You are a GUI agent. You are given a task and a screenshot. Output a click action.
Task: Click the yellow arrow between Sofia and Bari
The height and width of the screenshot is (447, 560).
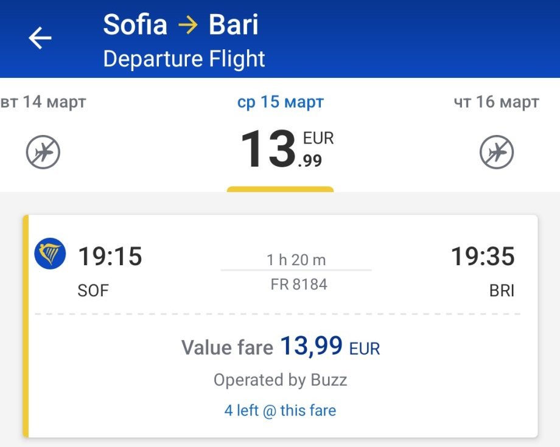coord(188,25)
